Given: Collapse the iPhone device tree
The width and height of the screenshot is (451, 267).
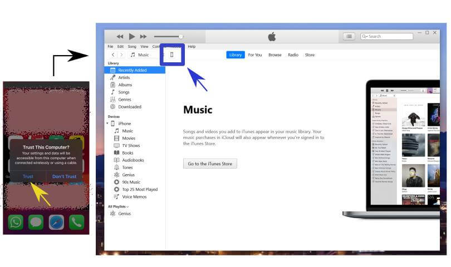Looking at the screenshot, I should pyautogui.click(x=107, y=123).
